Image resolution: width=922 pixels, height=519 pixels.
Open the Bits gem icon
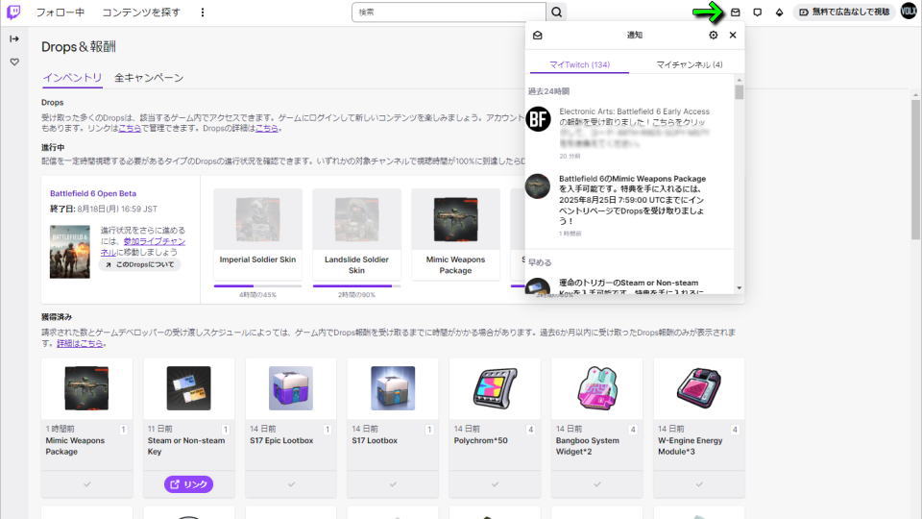pyautogui.click(x=779, y=12)
